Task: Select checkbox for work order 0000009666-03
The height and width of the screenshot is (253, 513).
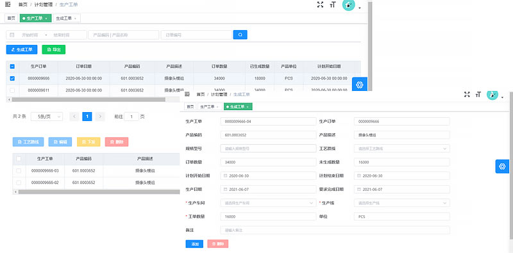Action: [19, 170]
